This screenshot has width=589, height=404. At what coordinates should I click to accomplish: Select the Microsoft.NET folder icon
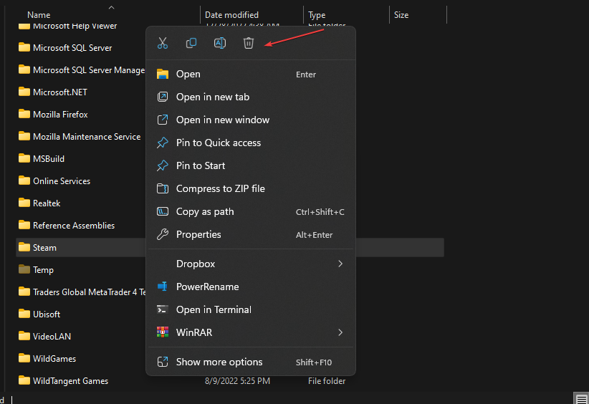[24, 92]
